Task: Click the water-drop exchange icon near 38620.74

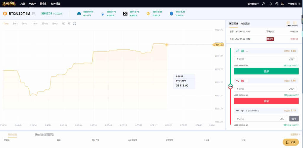Action: [102, 14]
